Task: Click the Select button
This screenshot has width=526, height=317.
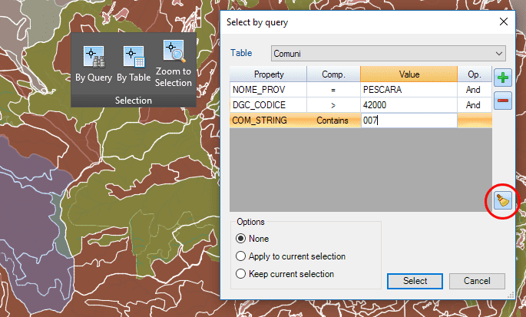Action: tap(415, 281)
